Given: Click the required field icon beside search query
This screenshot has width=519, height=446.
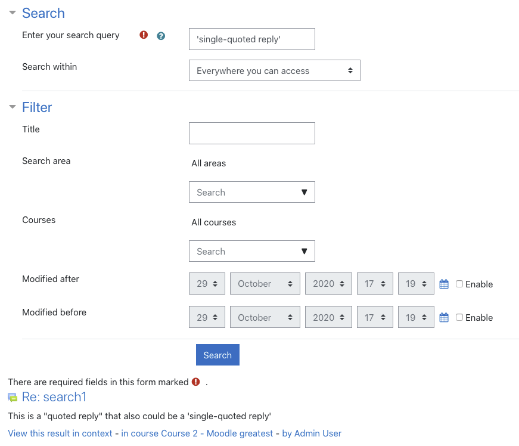Looking at the screenshot, I should tap(144, 35).
